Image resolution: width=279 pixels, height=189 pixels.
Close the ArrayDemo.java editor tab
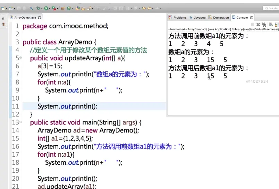coord(40,17)
